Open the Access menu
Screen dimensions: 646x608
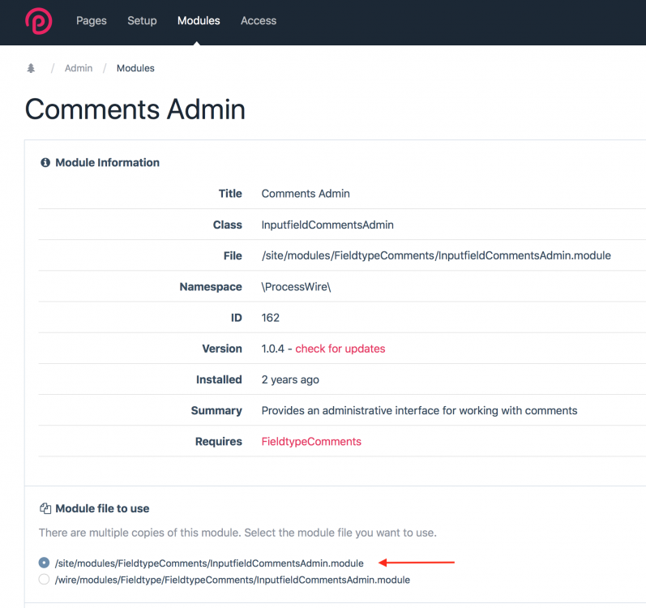click(259, 20)
